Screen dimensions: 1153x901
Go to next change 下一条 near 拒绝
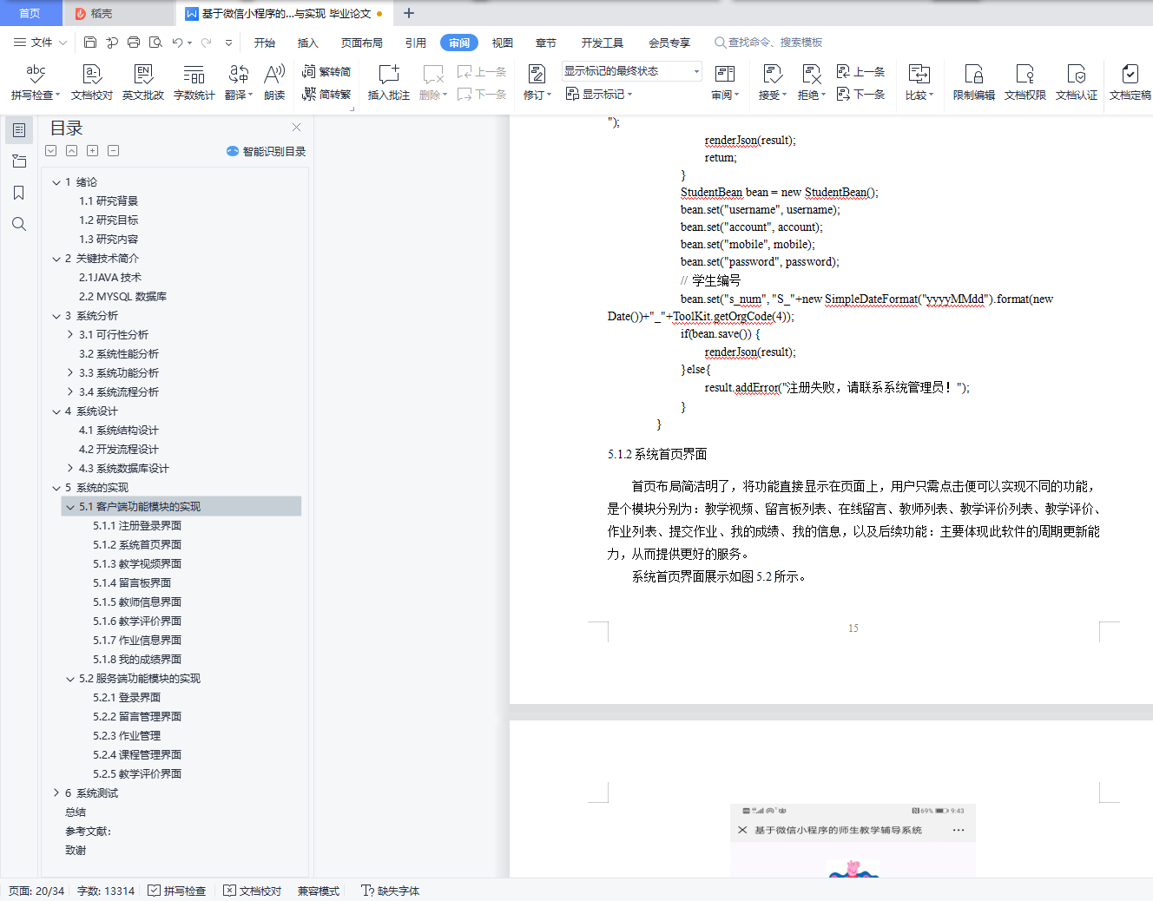click(x=861, y=94)
